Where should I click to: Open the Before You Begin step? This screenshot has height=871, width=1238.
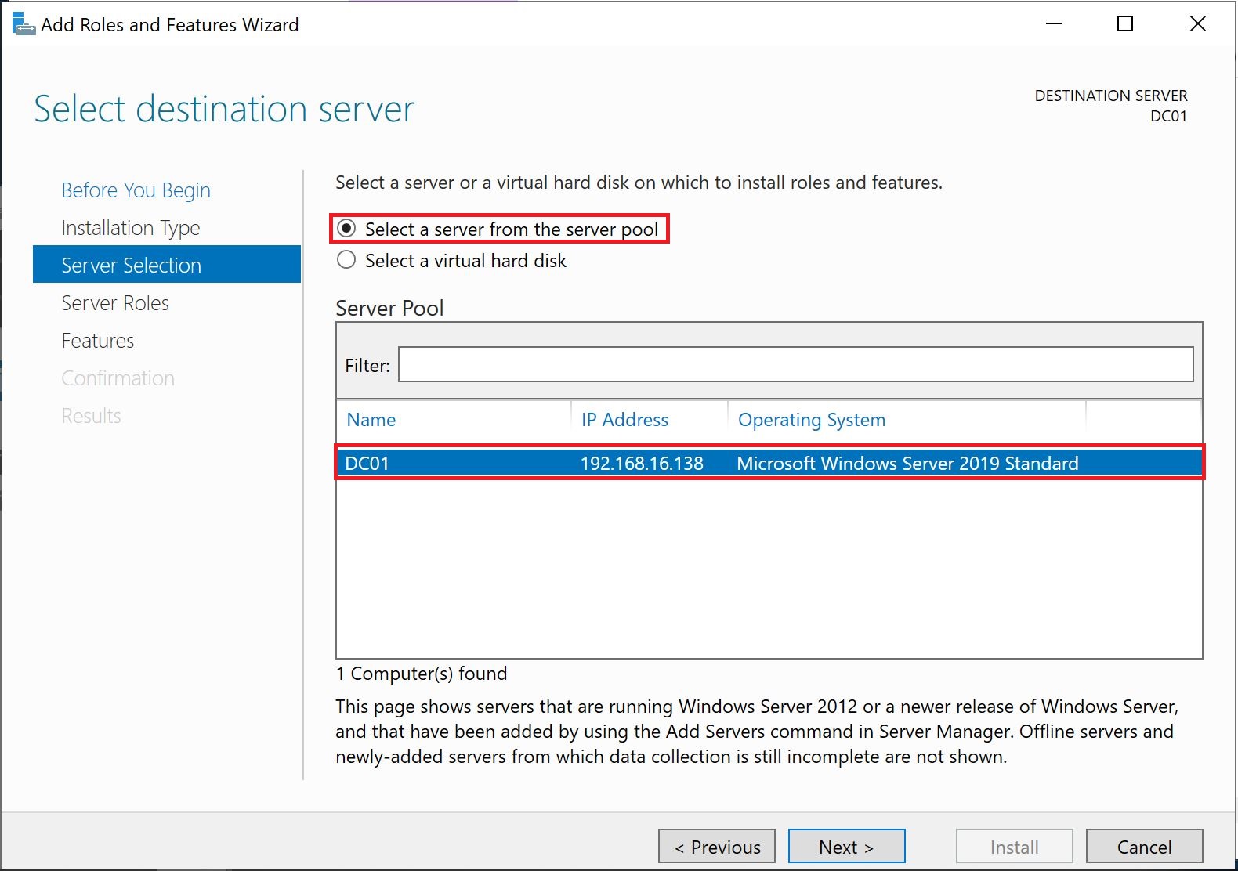point(136,190)
